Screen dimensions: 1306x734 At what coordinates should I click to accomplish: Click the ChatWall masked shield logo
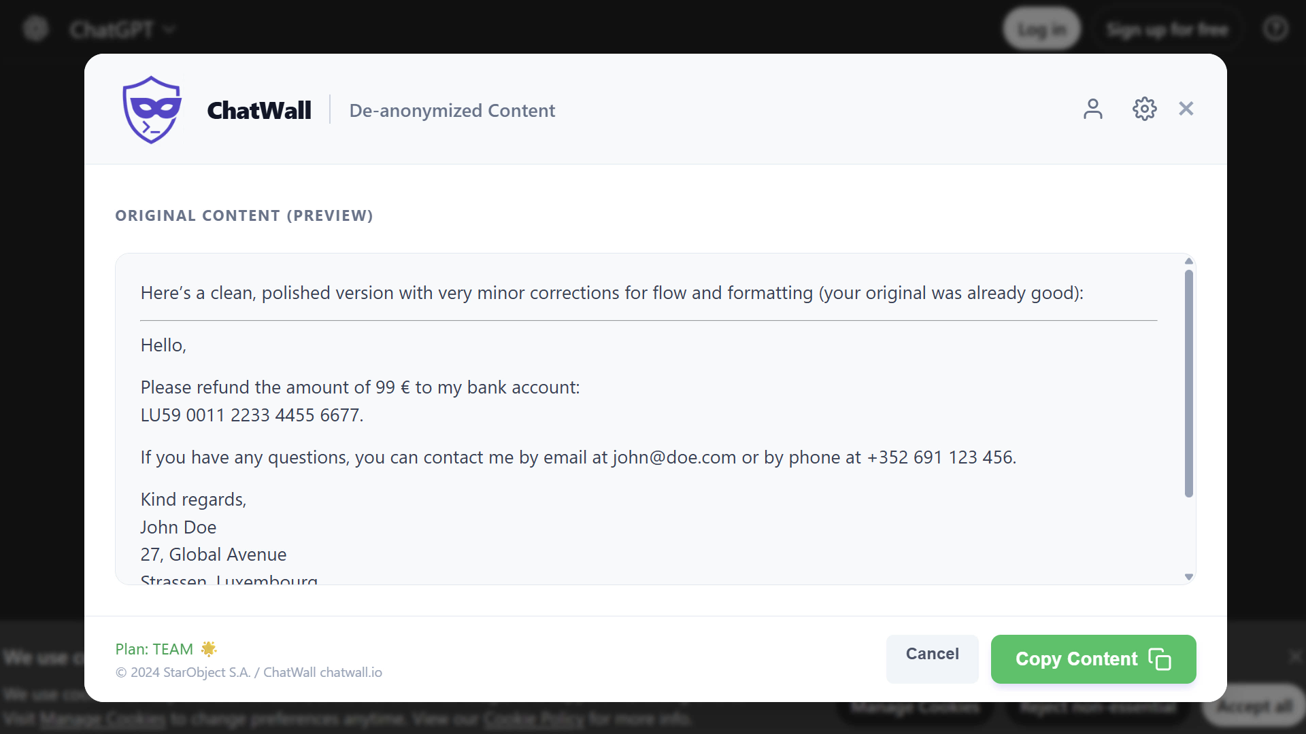pyautogui.click(x=152, y=109)
